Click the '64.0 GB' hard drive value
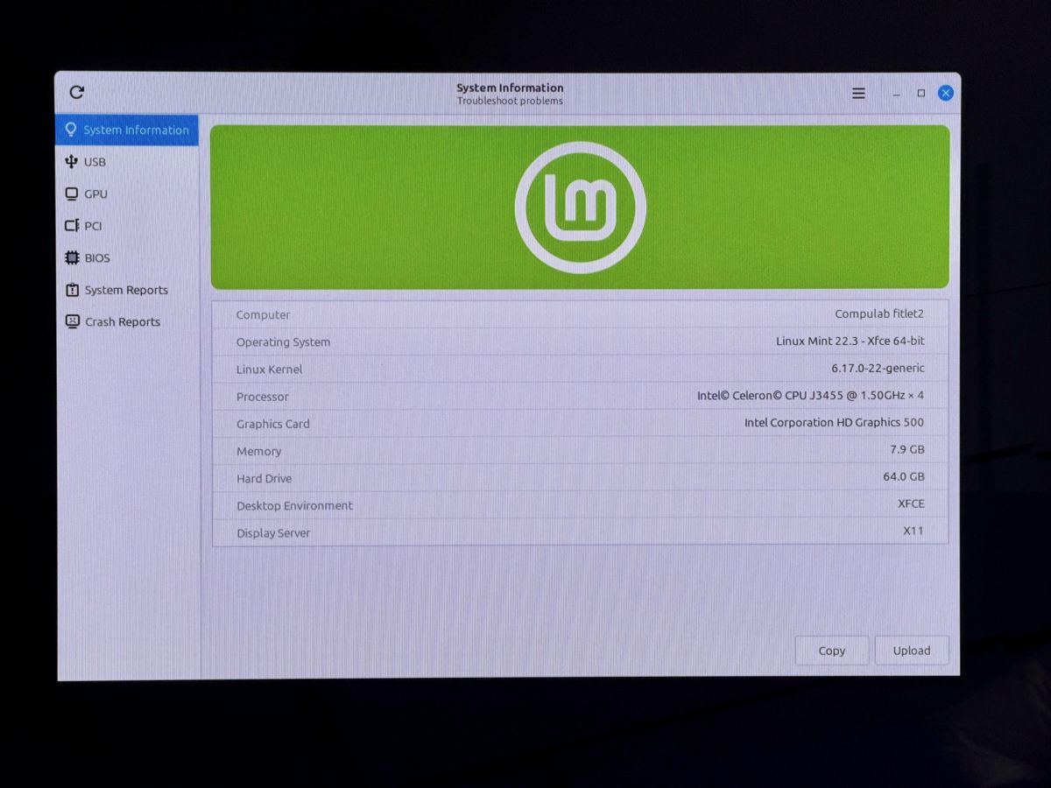This screenshot has height=788, width=1051. click(x=904, y=476)
